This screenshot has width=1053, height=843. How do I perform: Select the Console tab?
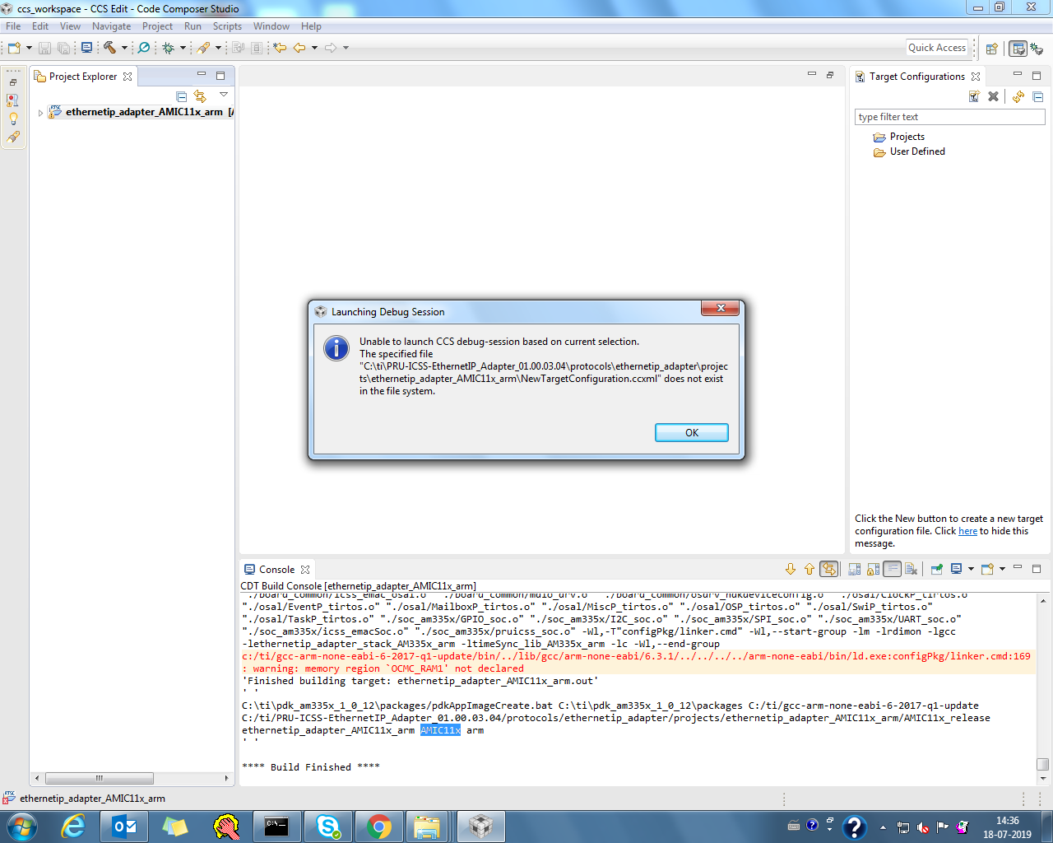coord(276,570)
